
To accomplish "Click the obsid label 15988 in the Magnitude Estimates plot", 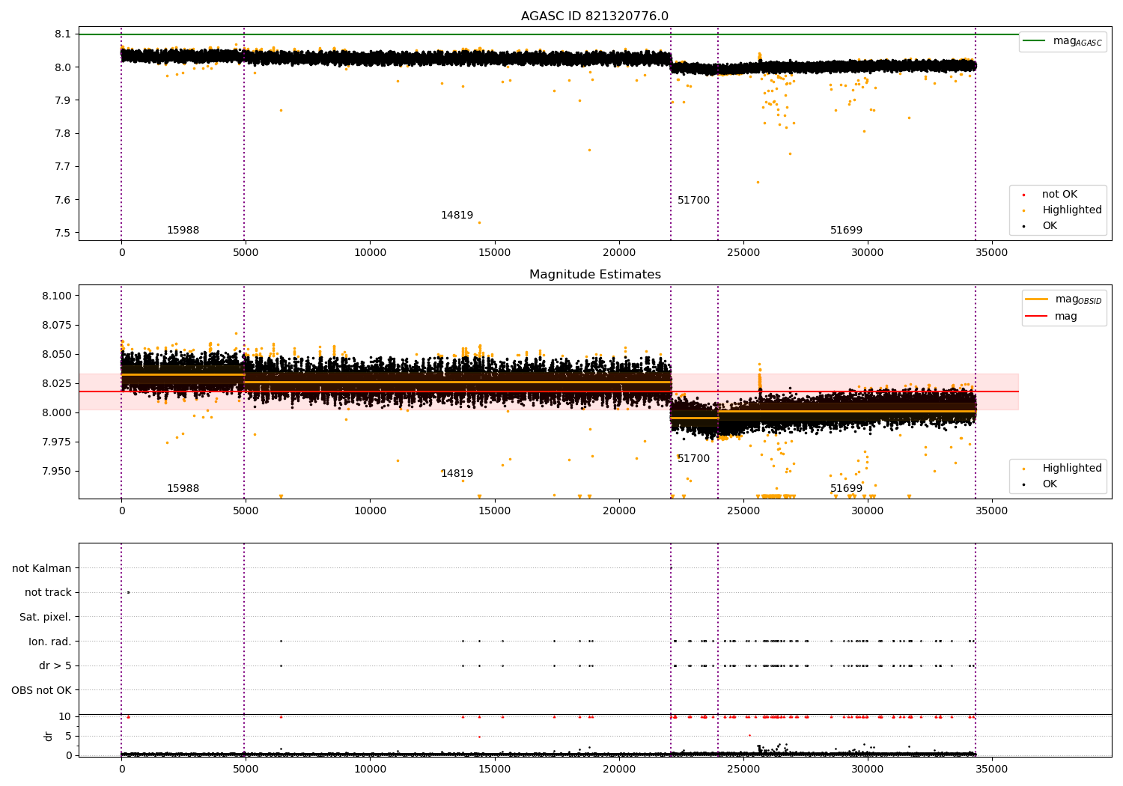I will tap(183, 489).
